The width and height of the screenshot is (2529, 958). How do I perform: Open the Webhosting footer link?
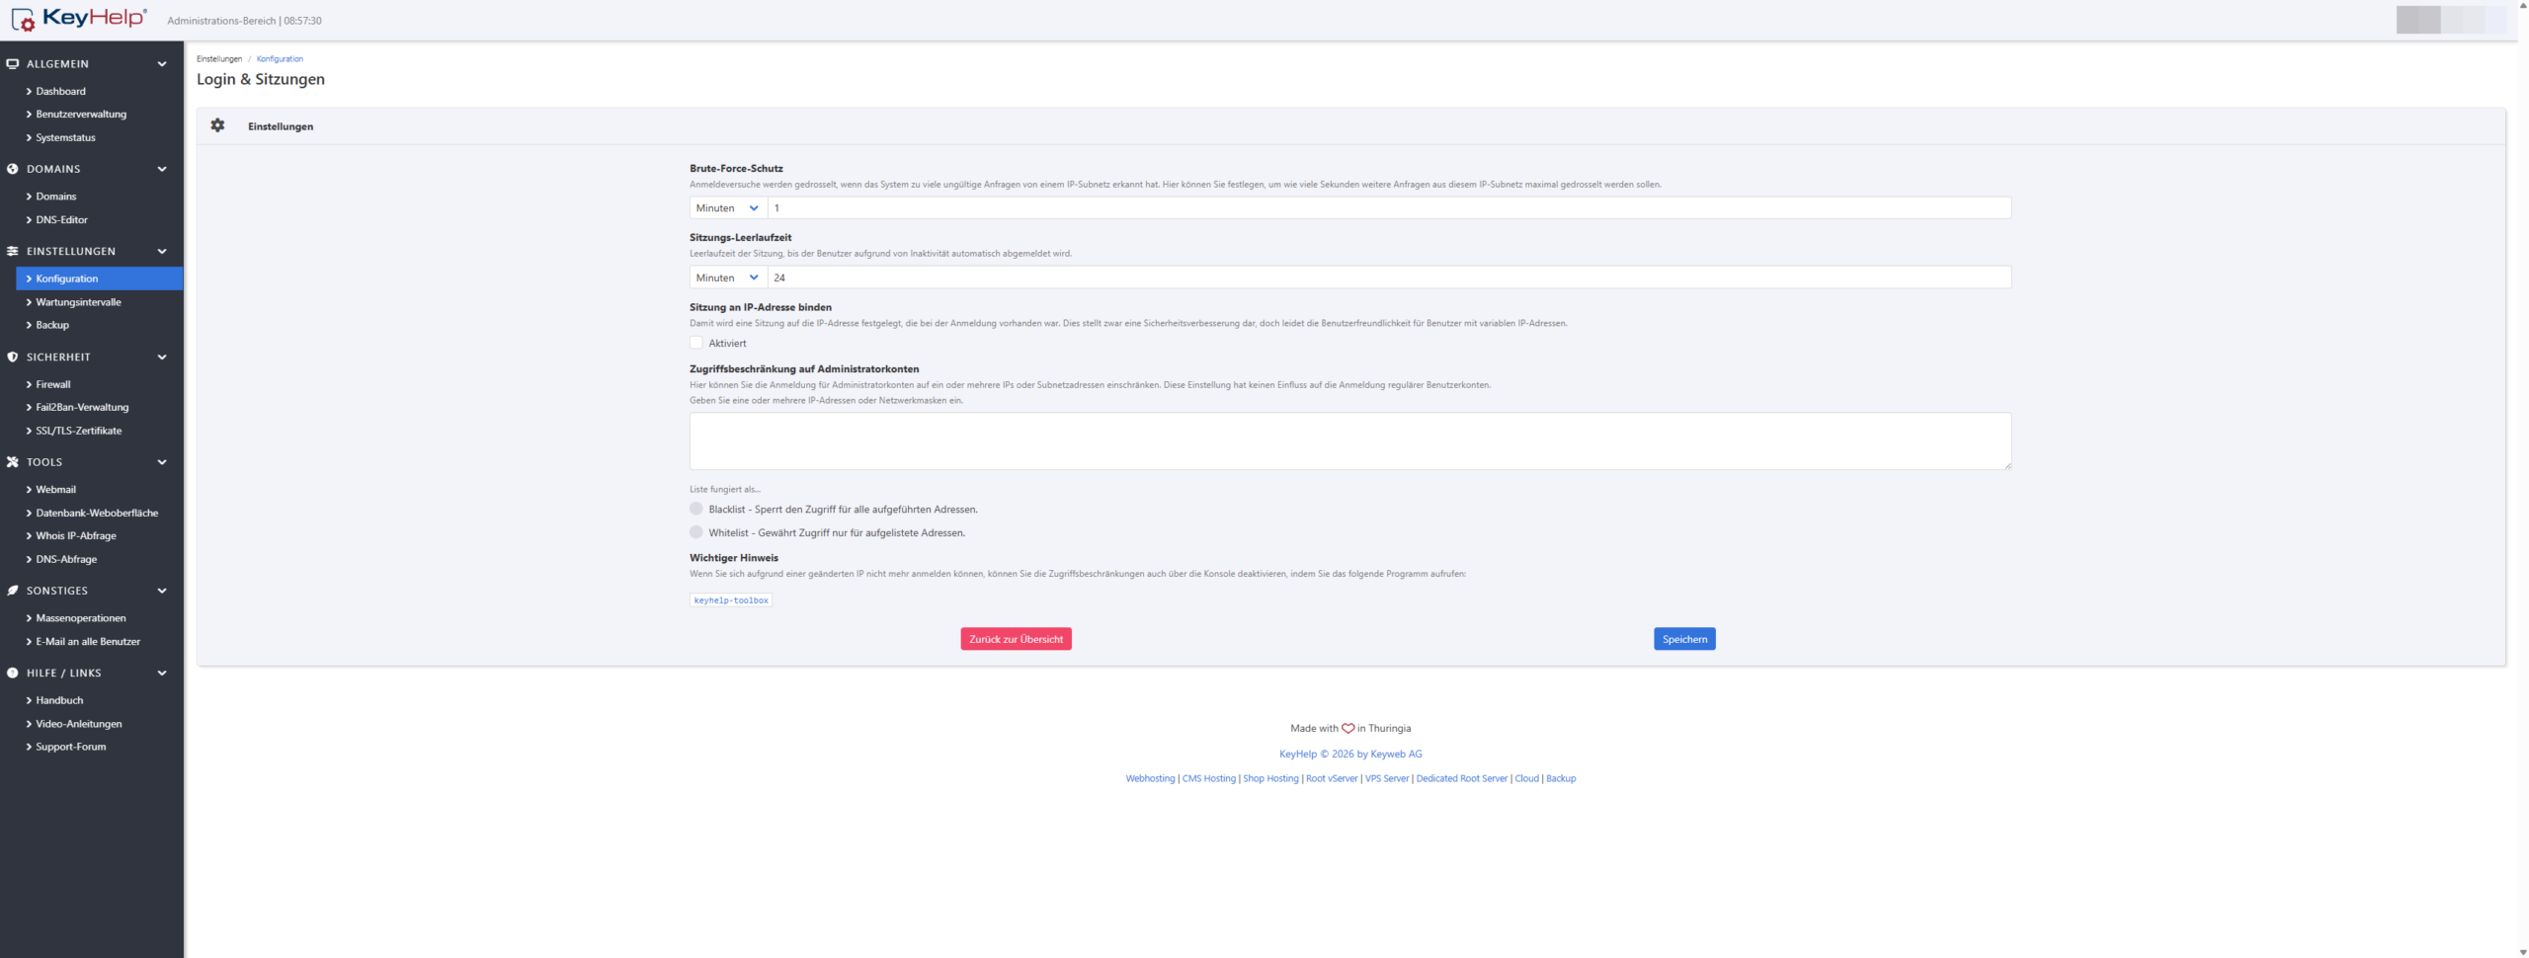pyautogui.click(x=1150, y=779)
